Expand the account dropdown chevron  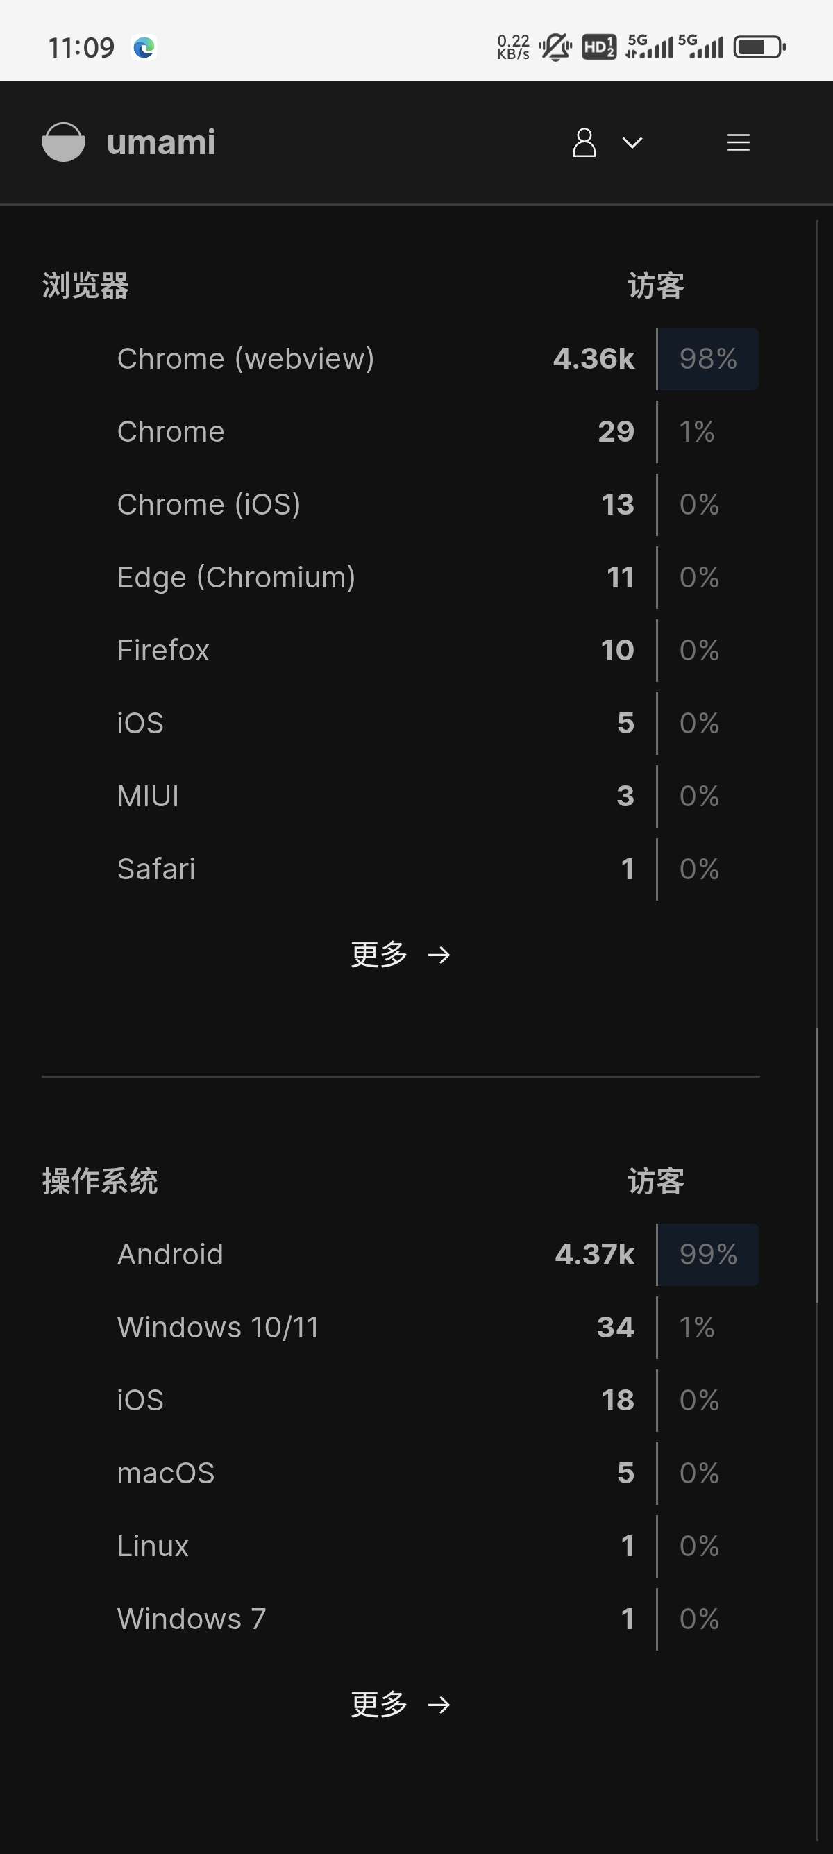(x=632, y=142)
